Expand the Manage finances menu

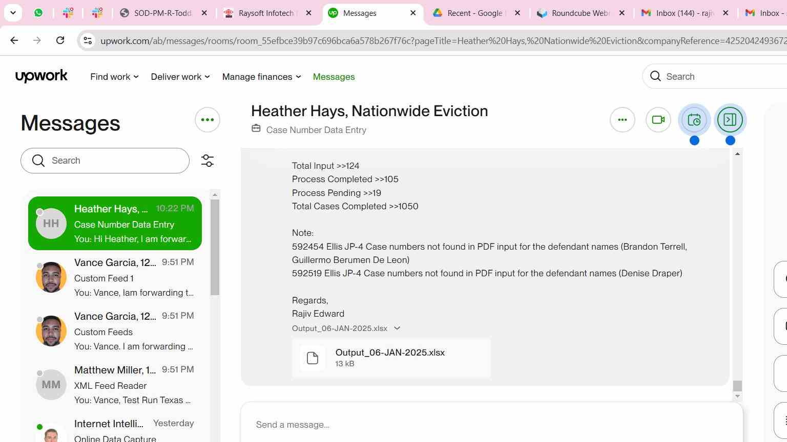coord(261,77)
